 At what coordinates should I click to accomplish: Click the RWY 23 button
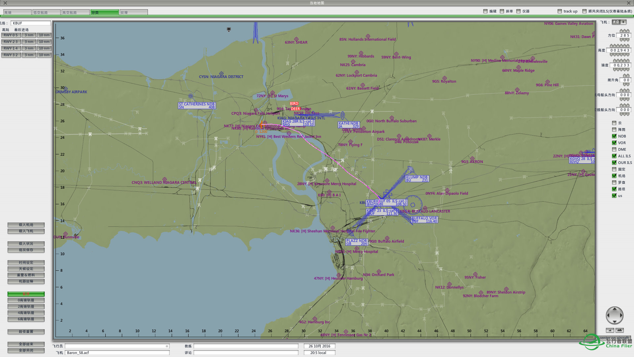point(11,42)
